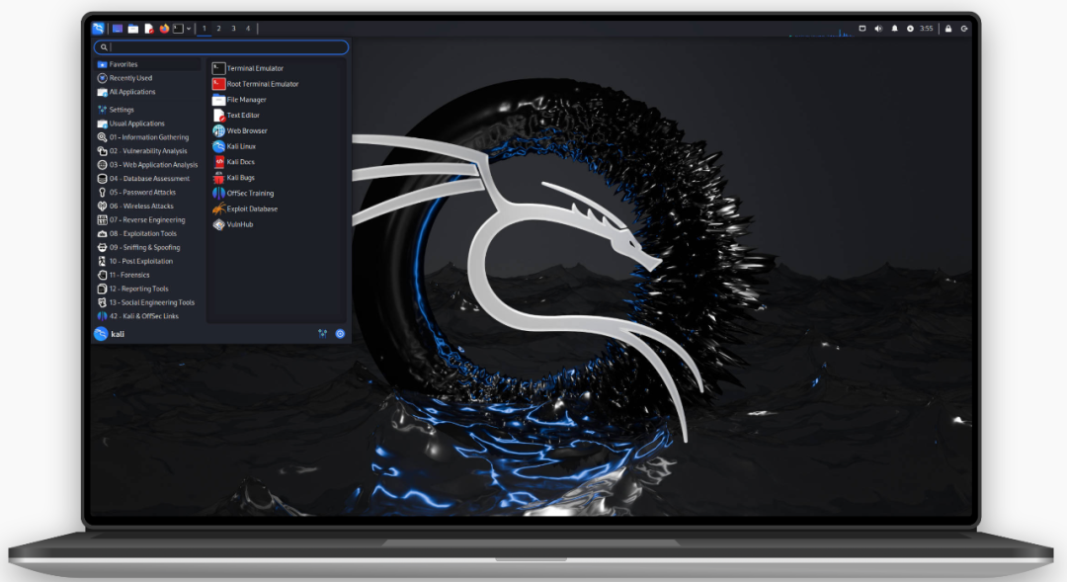Click the Show Desktop icon in the panel

(118, 29)
